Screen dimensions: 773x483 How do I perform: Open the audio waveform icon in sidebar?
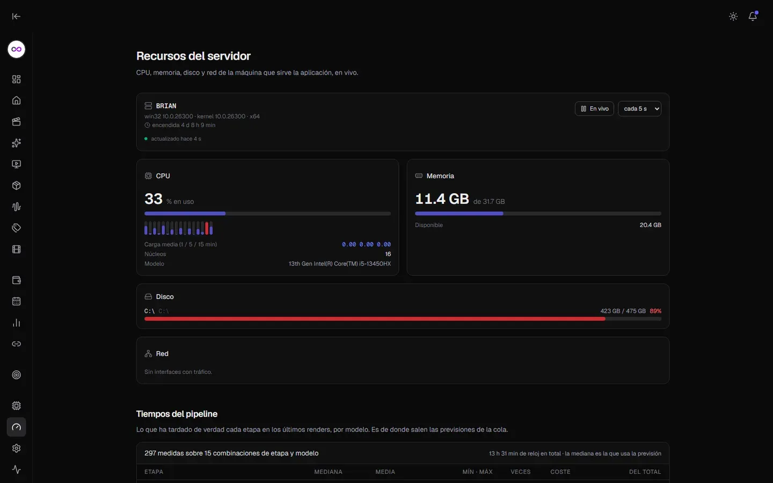click(x=17, y=207)
